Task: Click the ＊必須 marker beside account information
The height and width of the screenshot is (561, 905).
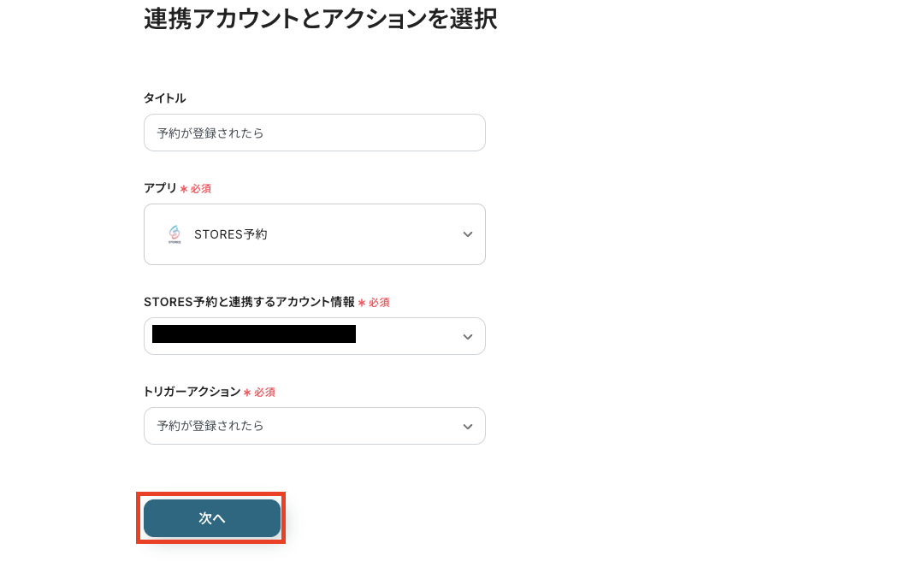Action: [x=374, y=302]
